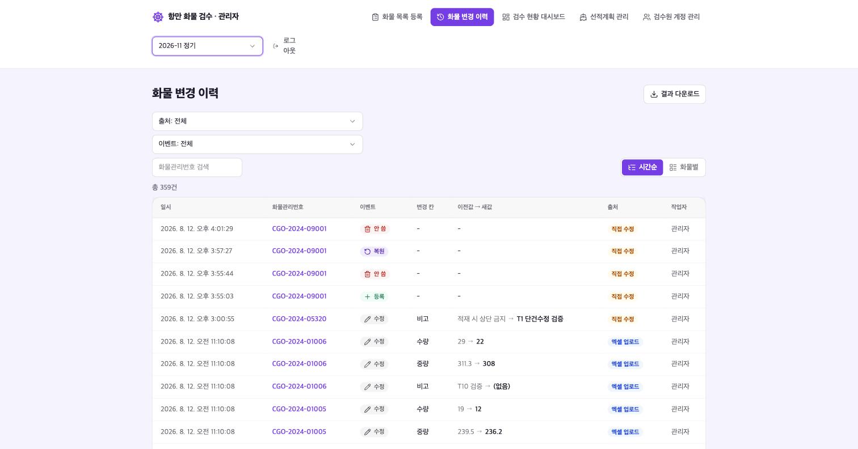The image size is (858, 449).
Task: Open CGO-2024-01006 link in the 중량 row
Action: tap(299, 364)
